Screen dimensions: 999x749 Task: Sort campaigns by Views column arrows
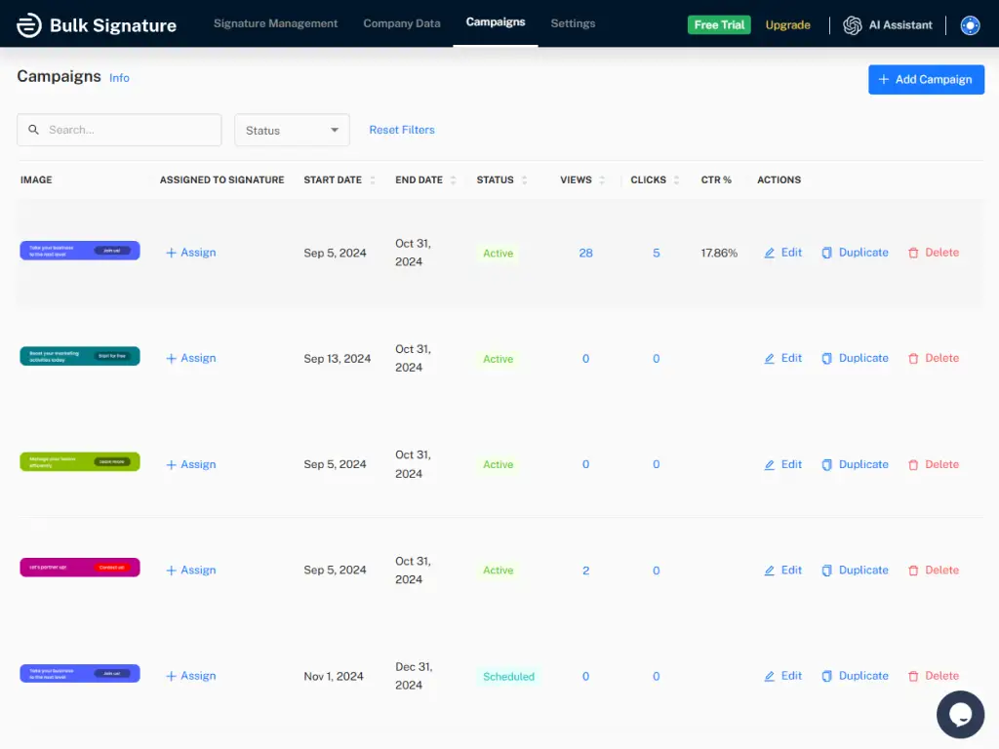coord(602,180)
